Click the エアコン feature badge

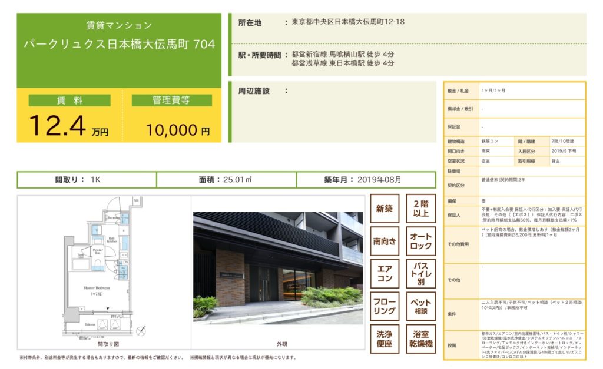385,274
